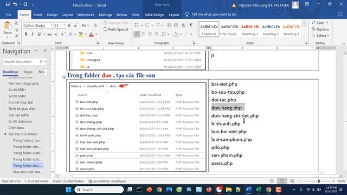
Task: Click Ribbon Display Options icon
Action: [x=307, y=4]
